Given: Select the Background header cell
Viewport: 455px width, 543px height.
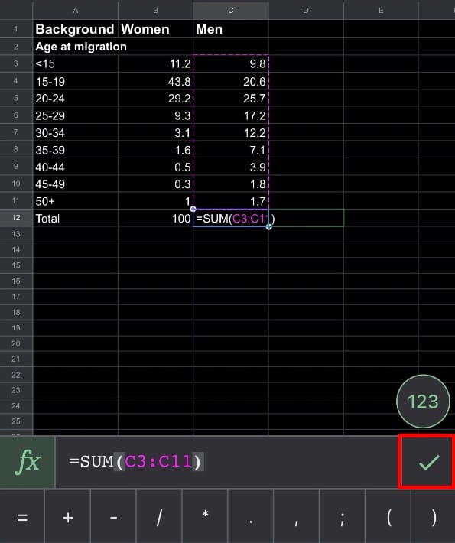Looking at the screenshot, I should tap(76, 29).
